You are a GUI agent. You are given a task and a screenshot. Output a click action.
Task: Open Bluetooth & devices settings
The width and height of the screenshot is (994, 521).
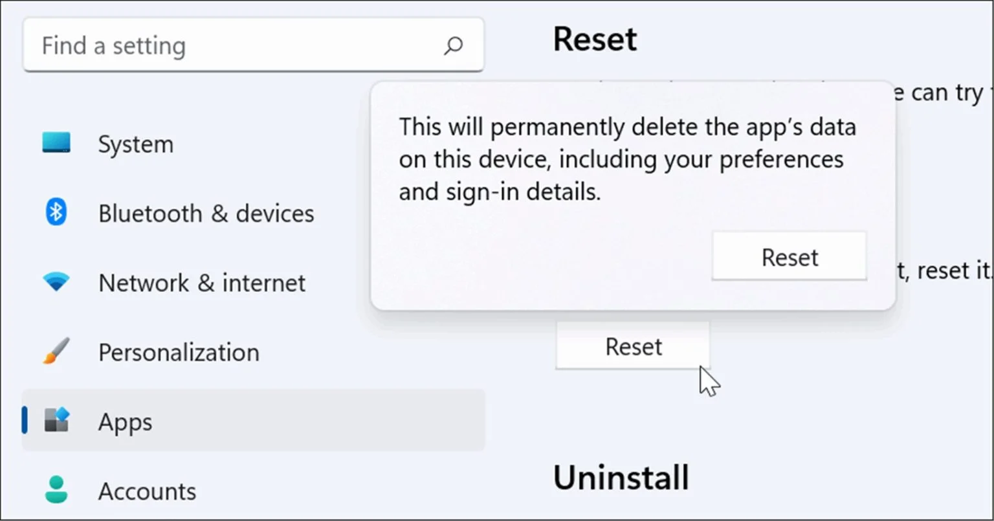click(x=206, y=213)
